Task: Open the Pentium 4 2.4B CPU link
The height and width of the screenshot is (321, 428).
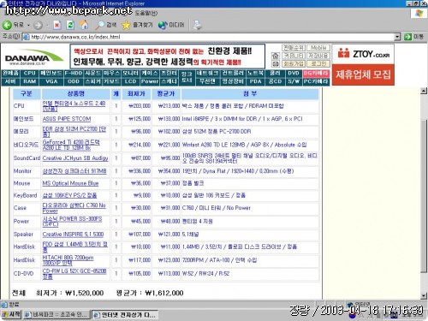Action: [x=74, y=106]
